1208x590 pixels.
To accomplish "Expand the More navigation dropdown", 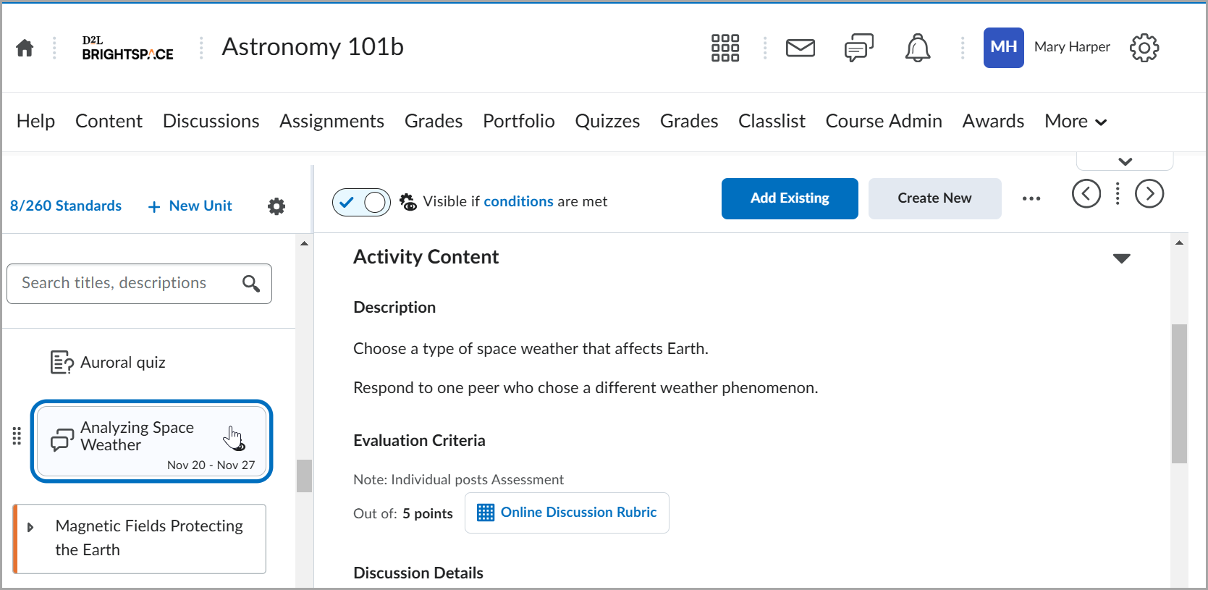I will 1075,122.
